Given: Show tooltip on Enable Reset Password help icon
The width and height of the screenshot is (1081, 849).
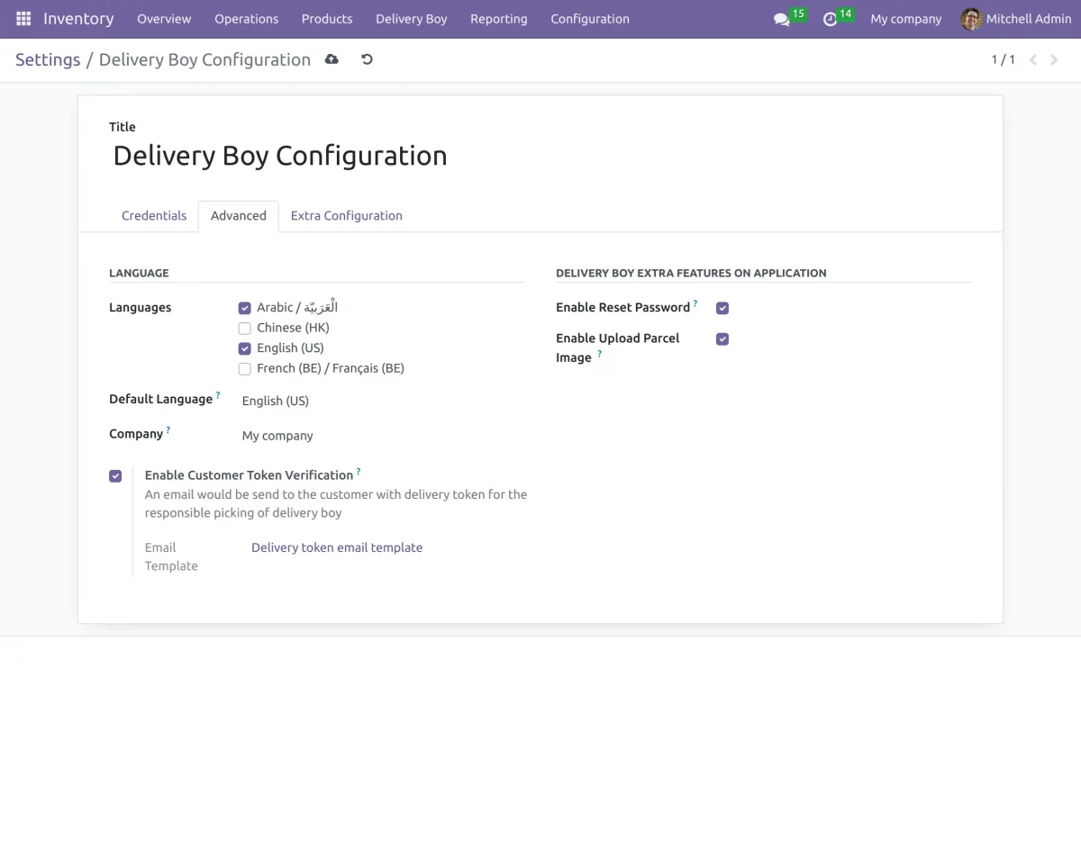Looking at the screenshot, I should click(x=696, y=302).
